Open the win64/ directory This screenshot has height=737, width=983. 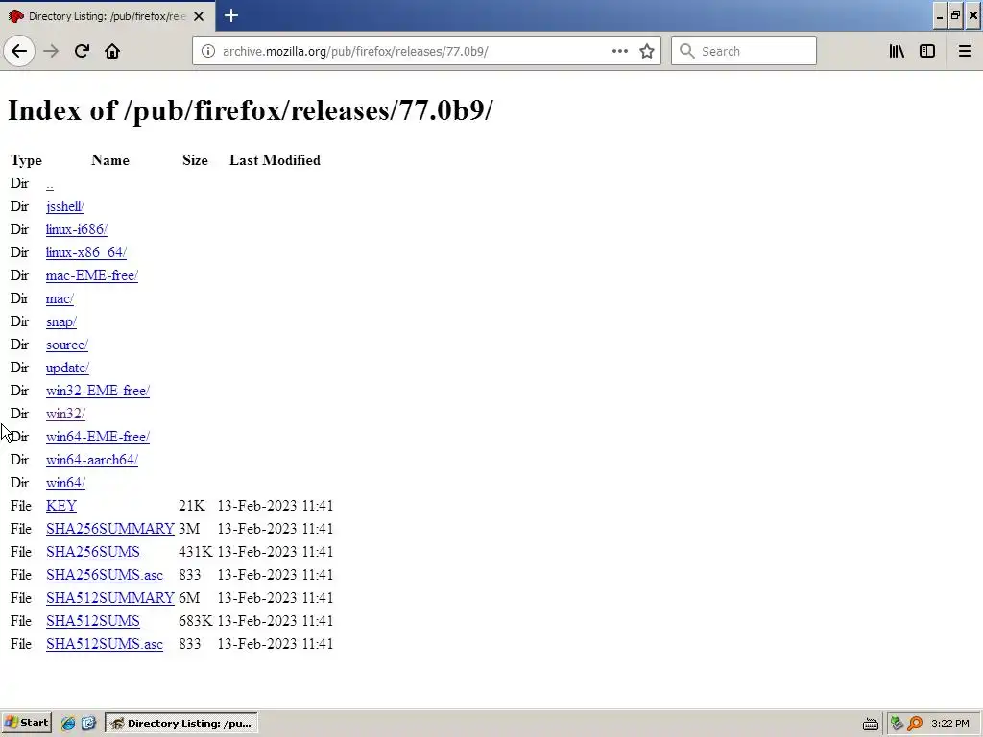point(65,484)
